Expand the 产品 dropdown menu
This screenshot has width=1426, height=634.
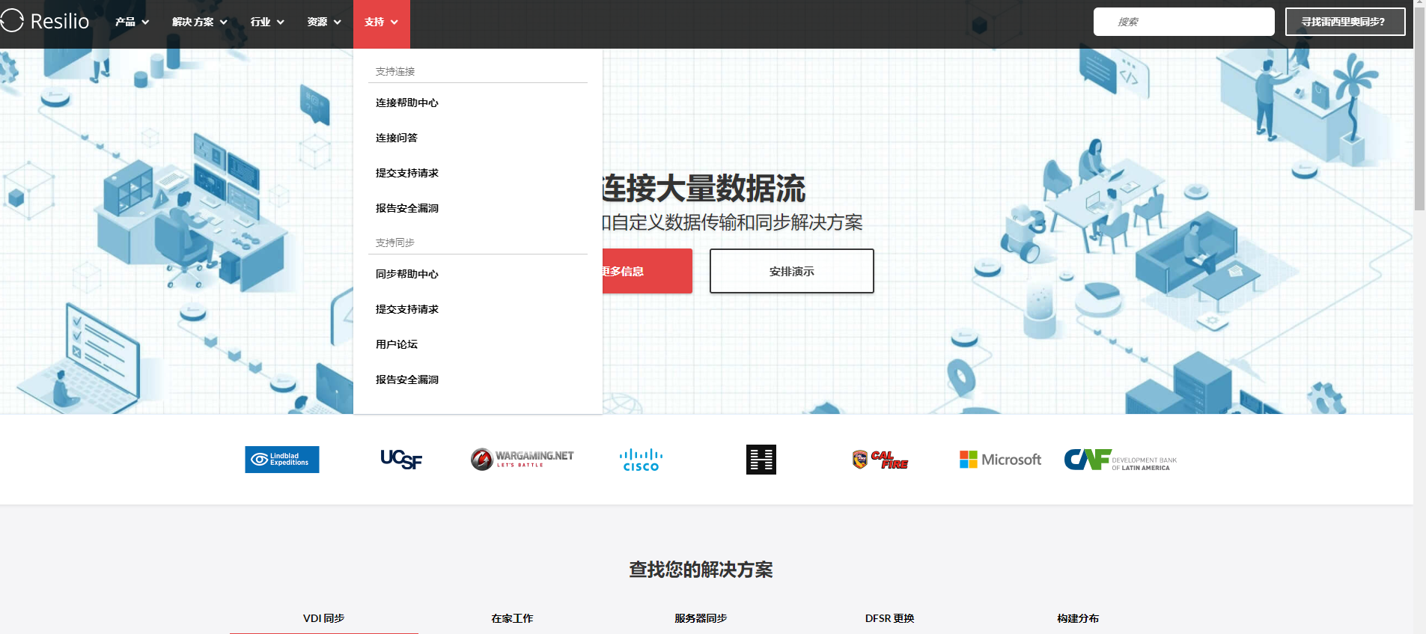(x=132, y=22)
